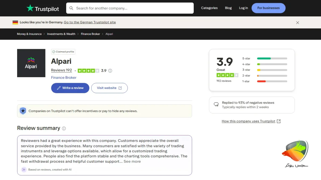Open the Blog page
This screenshot has width=321, height=180.
[228, 8]
